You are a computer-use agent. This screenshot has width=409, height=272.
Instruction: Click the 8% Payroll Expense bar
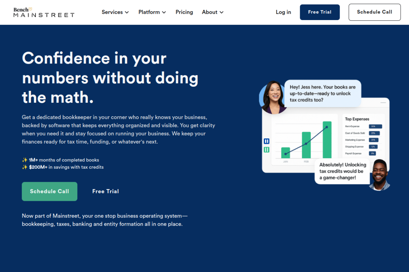click(373, 153)
